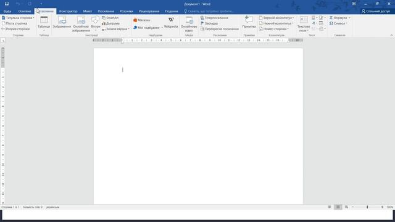Switch to the Розсилки tab
Image resolution: width=395 pixels, height=222 pixels.
point(126,11)
